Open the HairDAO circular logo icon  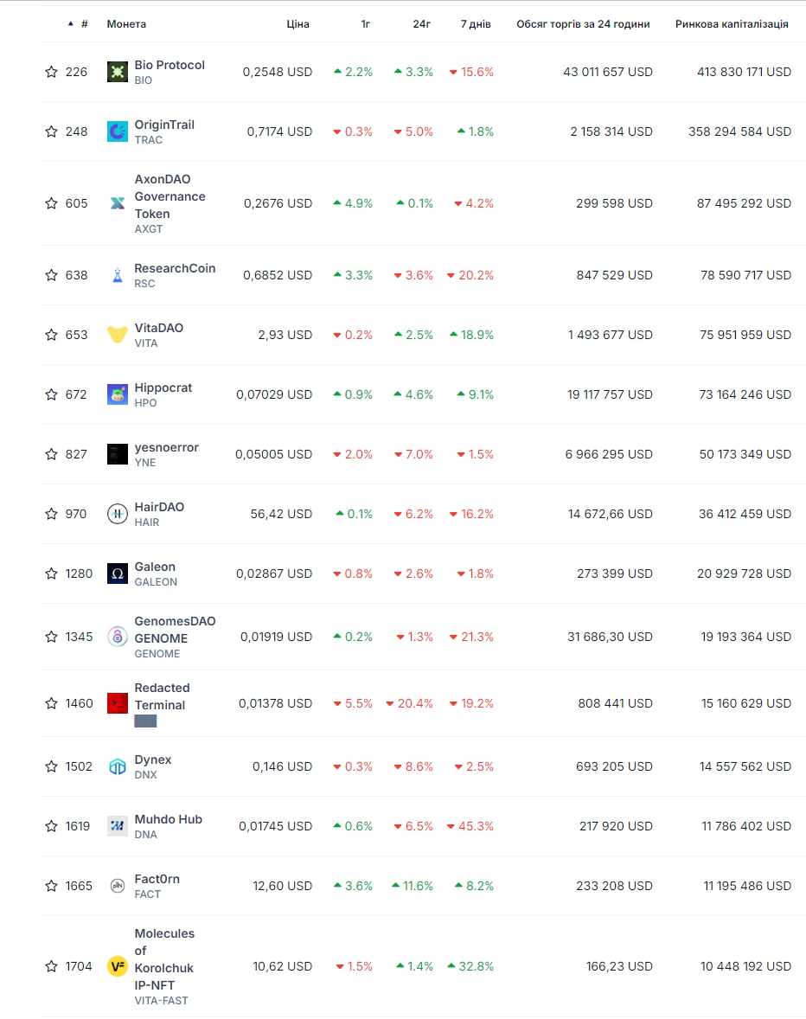point(117,514)
